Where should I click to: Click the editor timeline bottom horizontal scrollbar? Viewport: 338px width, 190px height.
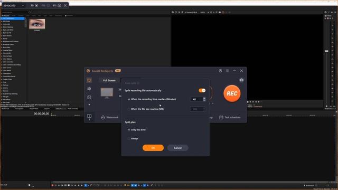coord(190,182)
